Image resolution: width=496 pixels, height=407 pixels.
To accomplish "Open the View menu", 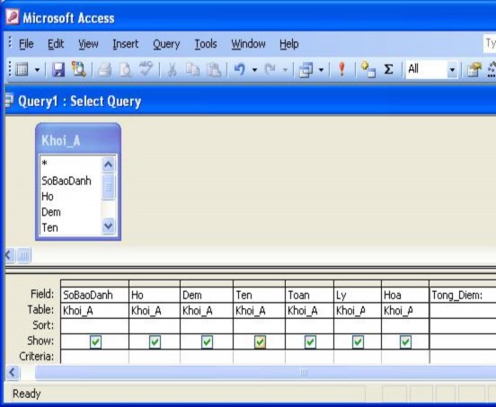I will [x=88, y=44].
